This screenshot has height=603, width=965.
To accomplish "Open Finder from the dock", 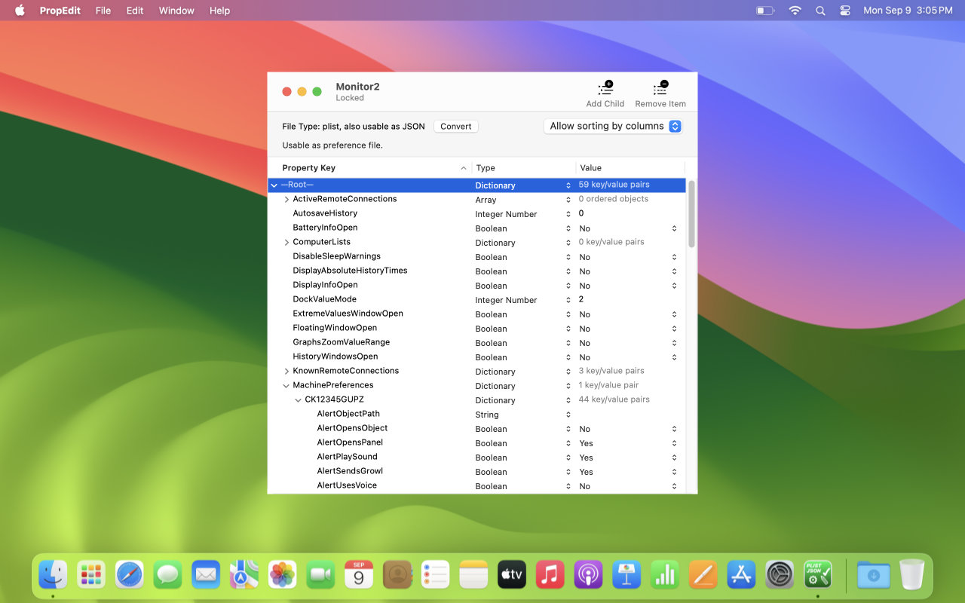I will tap(53, 575).
